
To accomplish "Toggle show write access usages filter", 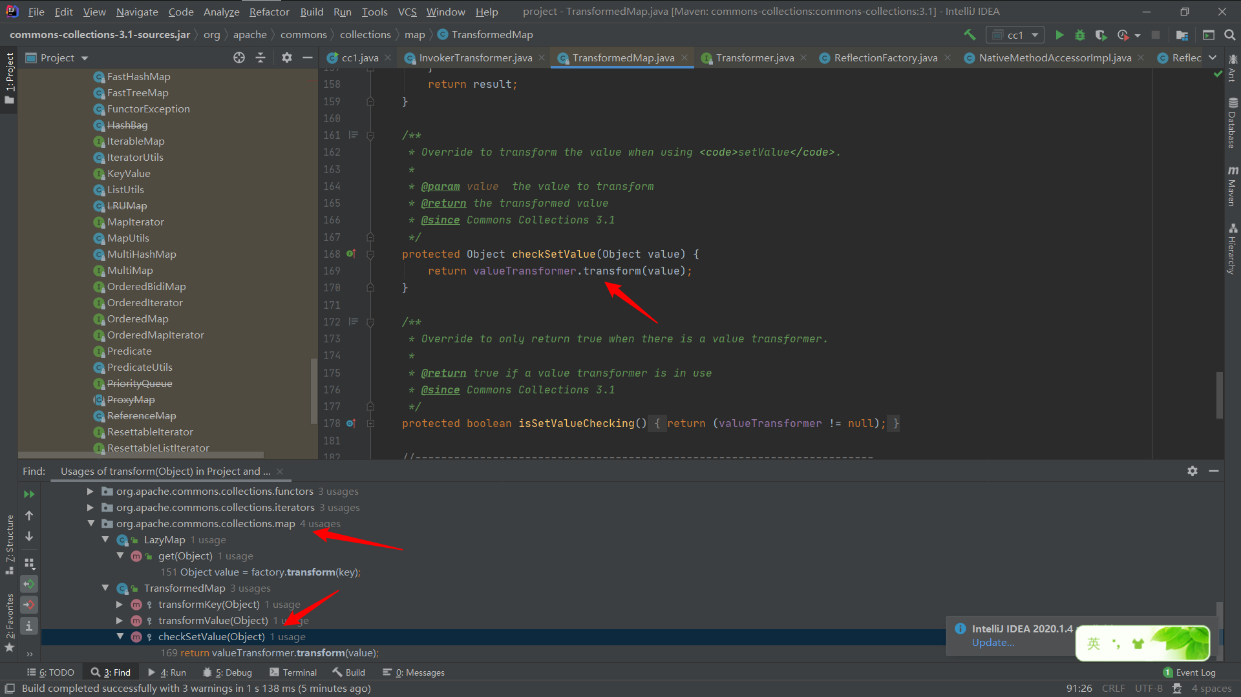I will point(29,605).
